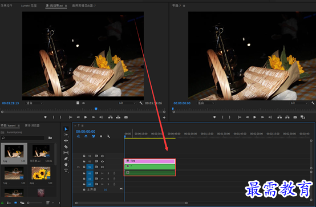Viewport: 316px width, 207px height.
Task: Select the Type tool
Action: point(66,171)
